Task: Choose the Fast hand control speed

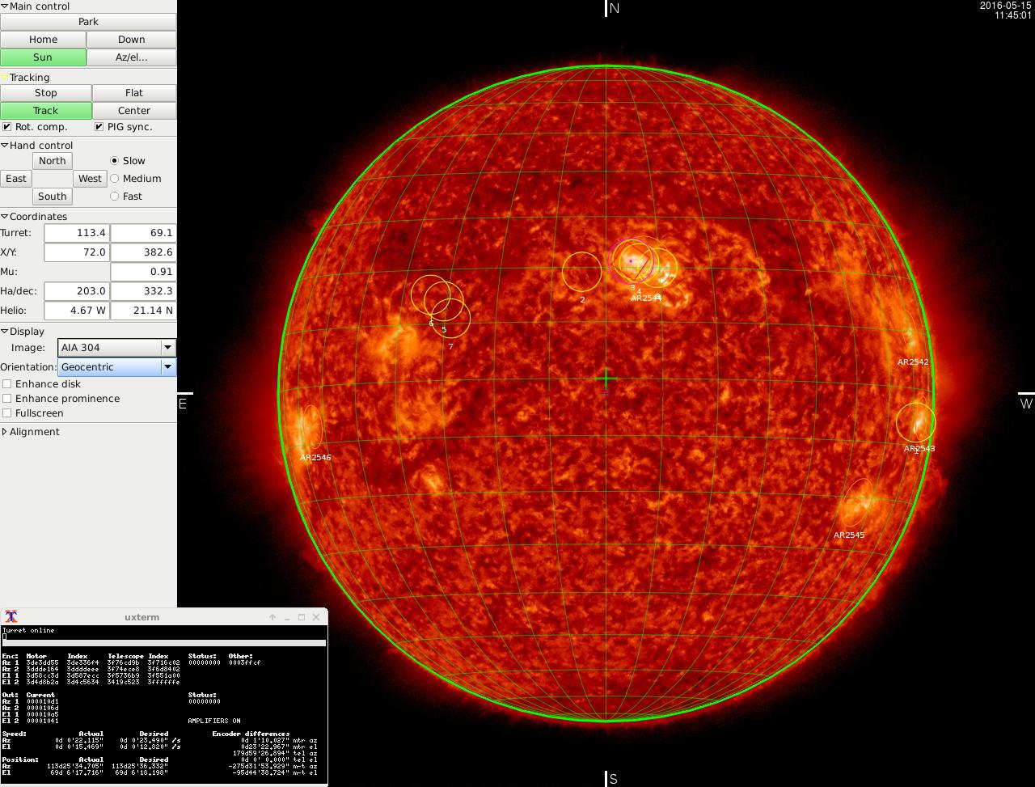Action: [114, 197]
